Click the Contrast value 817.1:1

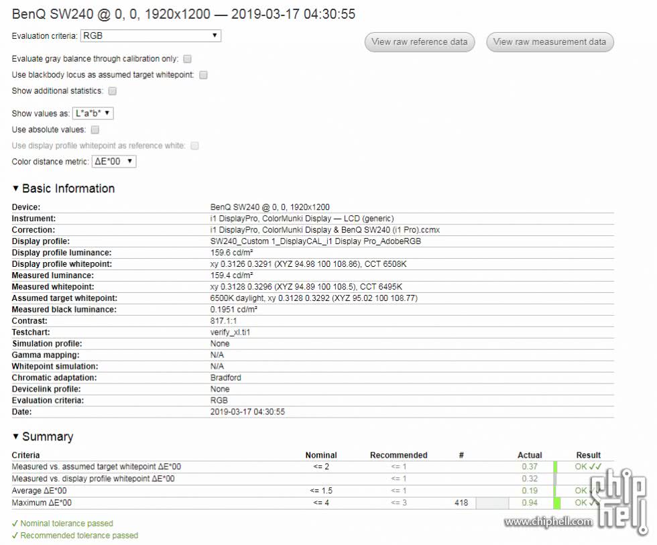[x=223, y=321]
